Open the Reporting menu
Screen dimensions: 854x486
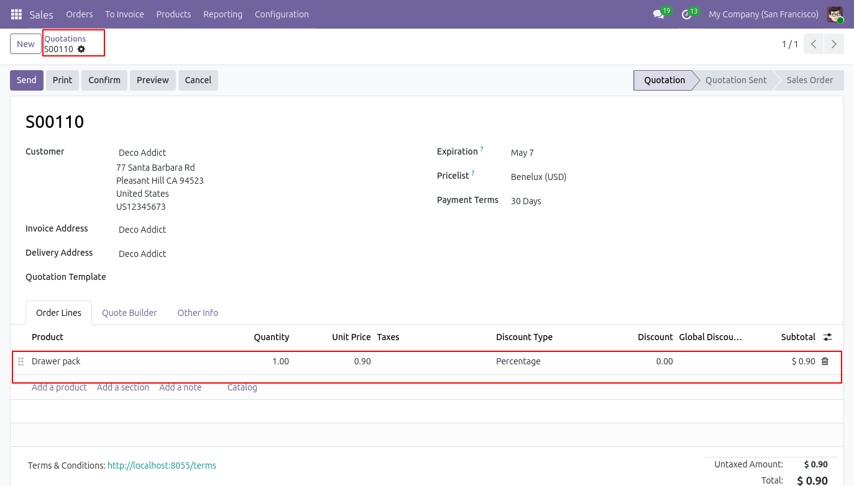point(223,14)
